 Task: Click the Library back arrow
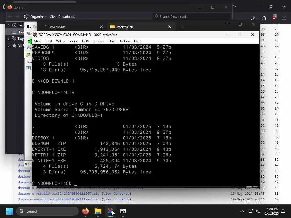[x=10, y=17]
